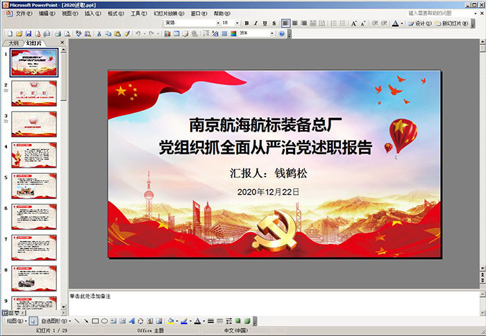486x336 pixels.
Task: Open the 幻灯片放映 menu
Action: (x=169, y=14)
